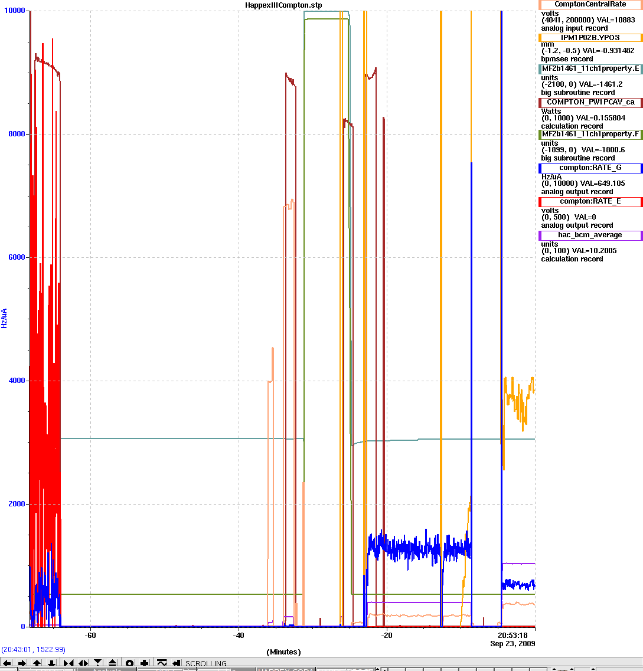Select the compton:RATE_E legend label
Image resolution: width=643 pixels, height=671 pixels.
click(590, 201)
